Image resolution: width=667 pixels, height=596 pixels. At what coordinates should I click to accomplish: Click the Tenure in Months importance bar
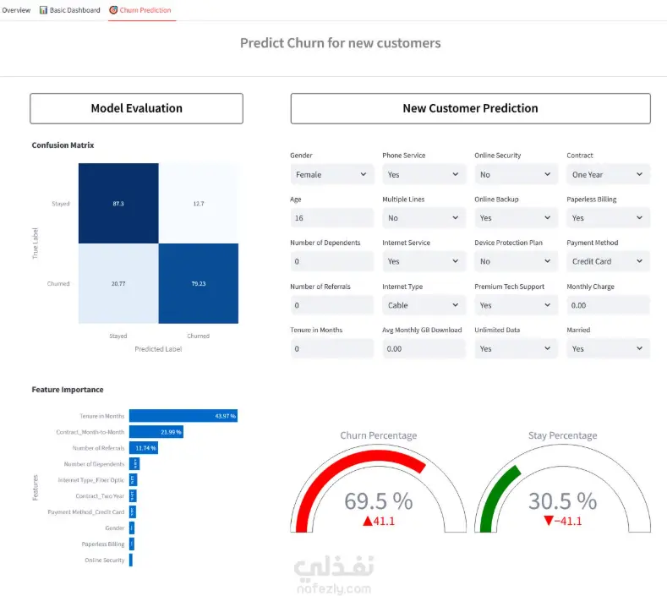(x=183, y=416)
